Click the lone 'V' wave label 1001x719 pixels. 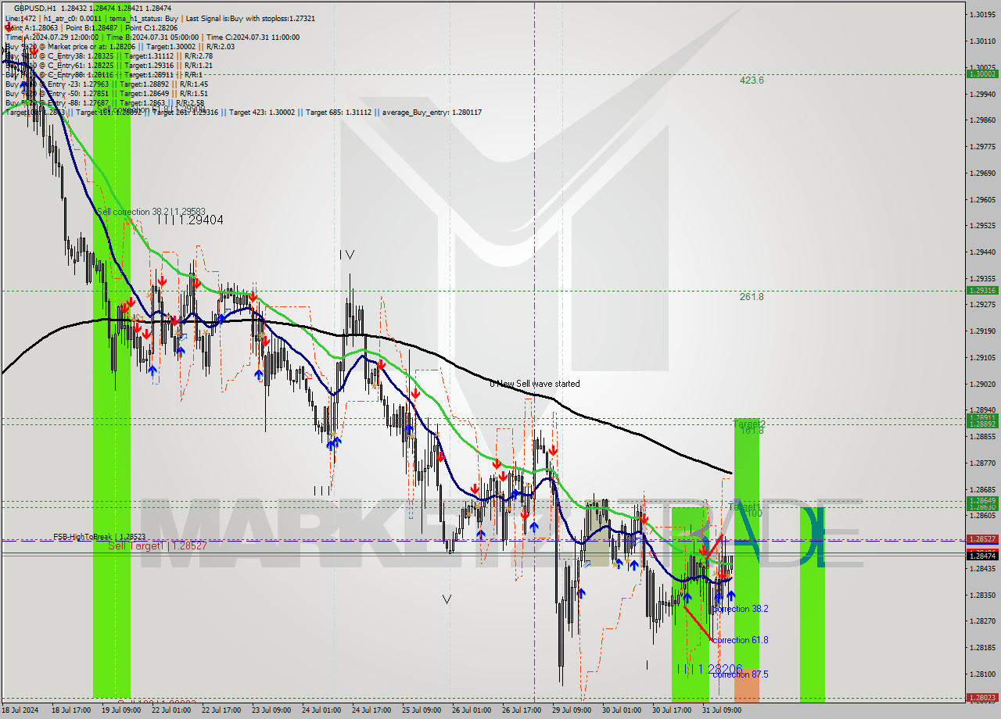tap(447, 599)
